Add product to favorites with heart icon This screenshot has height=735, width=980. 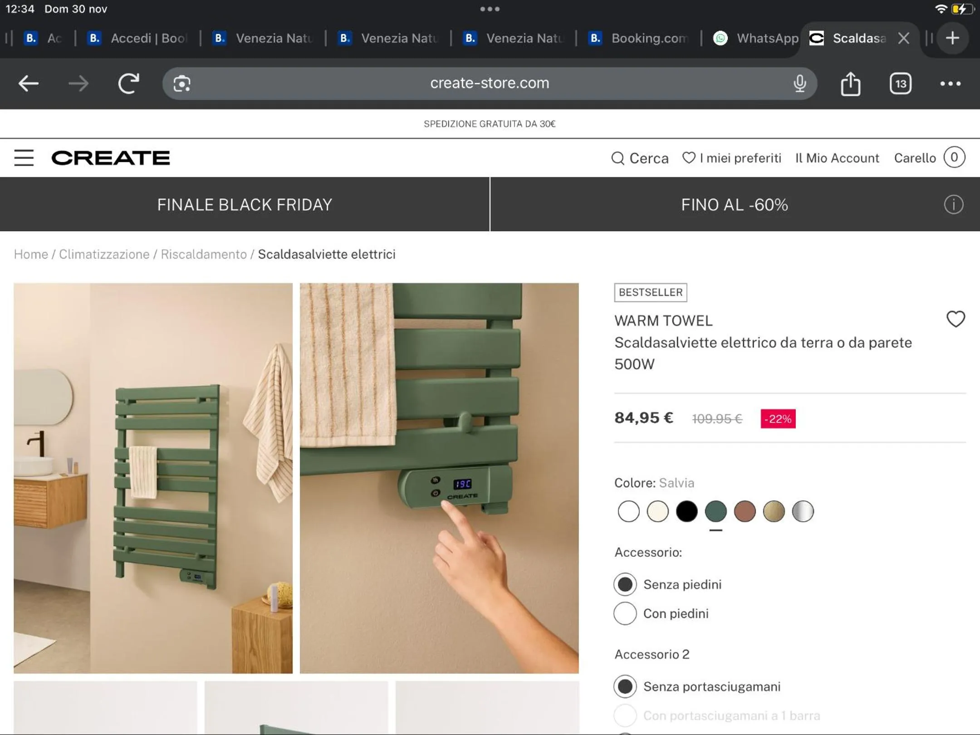(x=955, y=319)
